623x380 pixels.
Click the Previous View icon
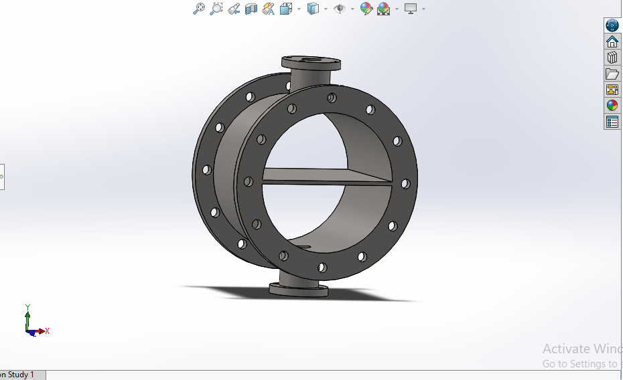pyautogui.click(x=234, y=9)
